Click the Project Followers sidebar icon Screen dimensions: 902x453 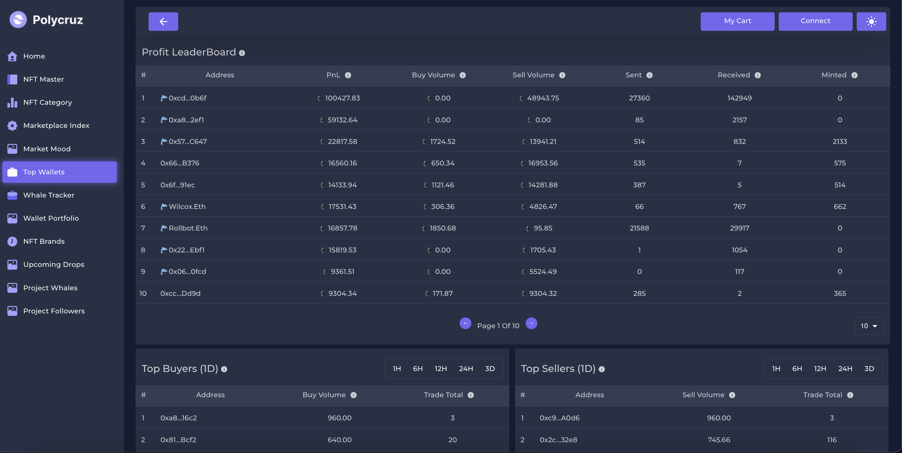[12, 311]
